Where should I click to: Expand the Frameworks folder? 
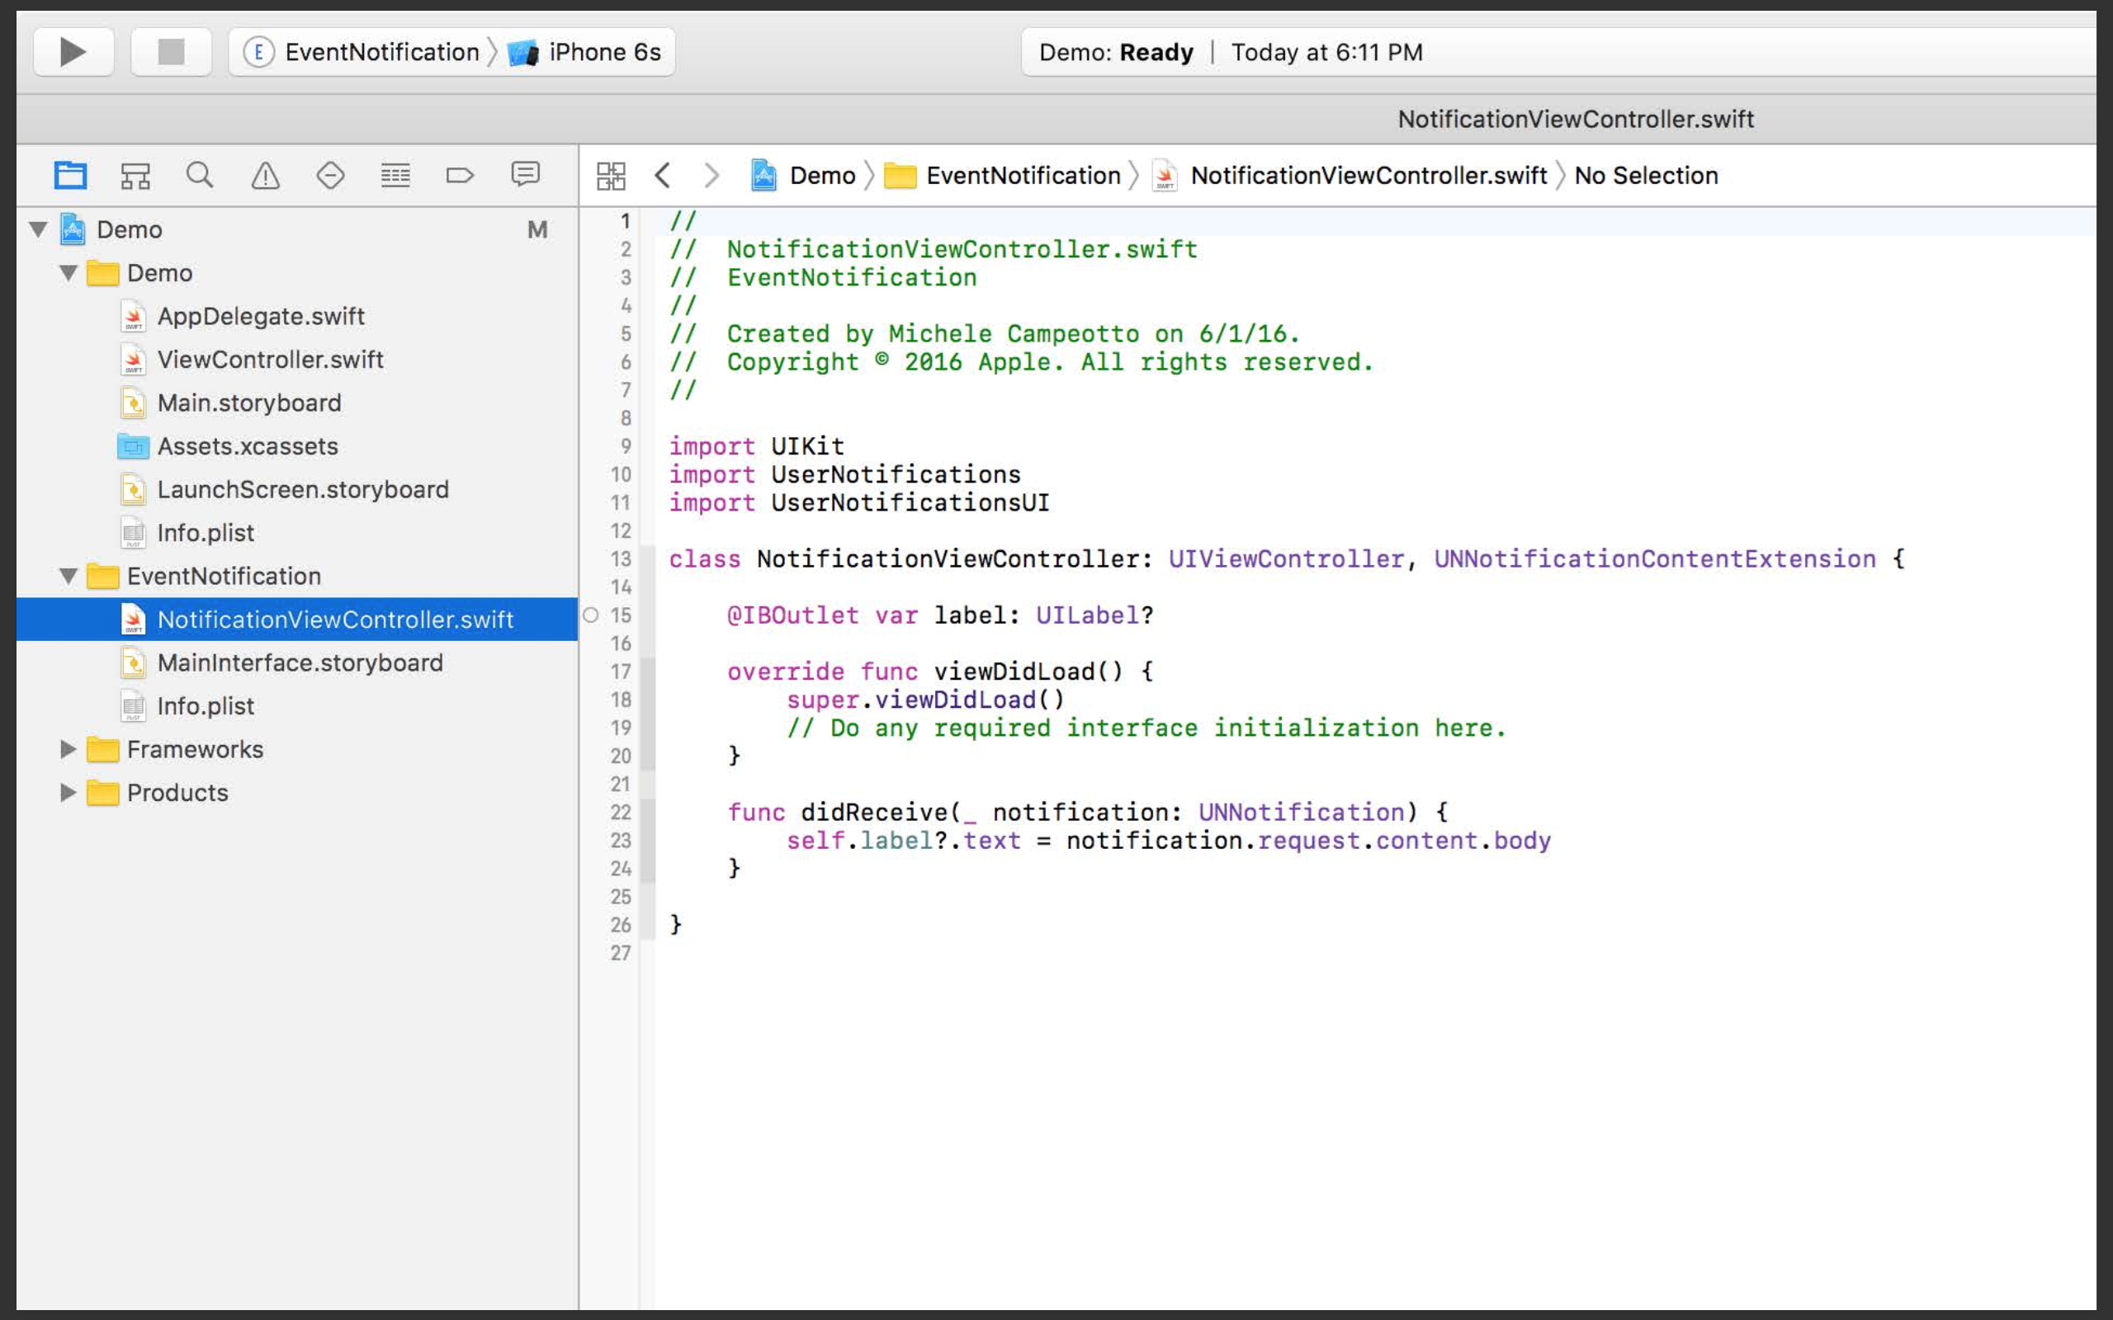tap(69, 749)
